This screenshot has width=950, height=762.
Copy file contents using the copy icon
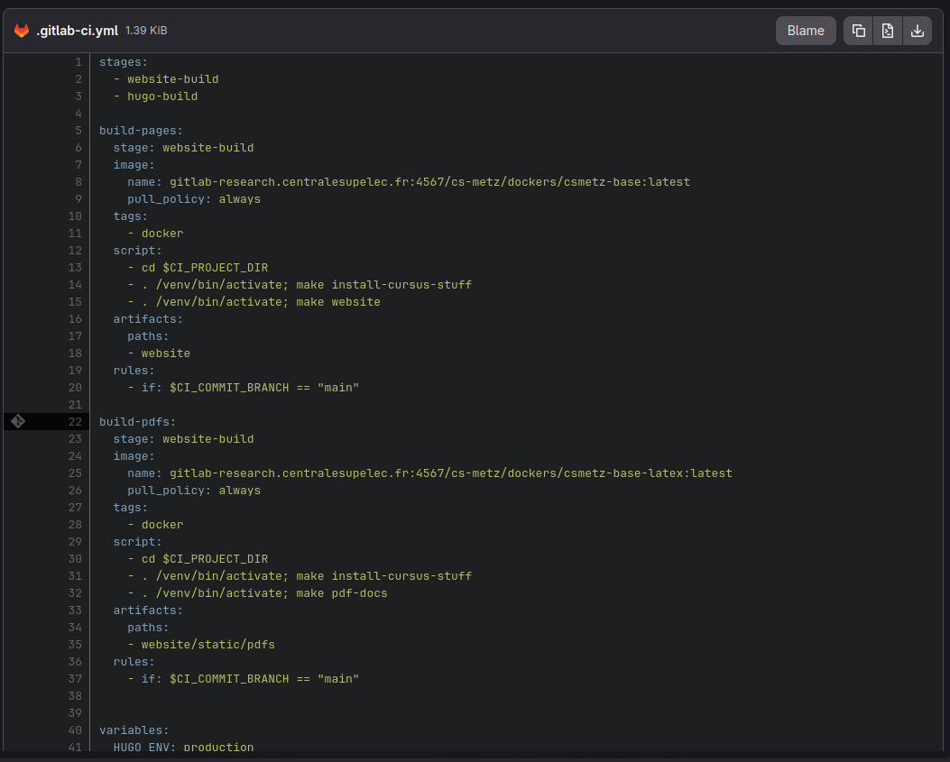point(858,31)
